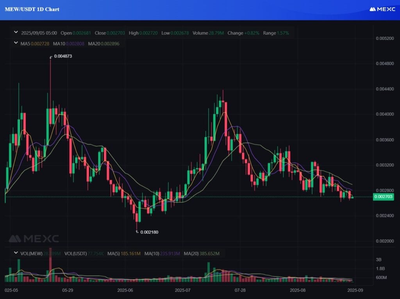
Task: Click the 0.003200 price axis label
Action: [385, 165]
